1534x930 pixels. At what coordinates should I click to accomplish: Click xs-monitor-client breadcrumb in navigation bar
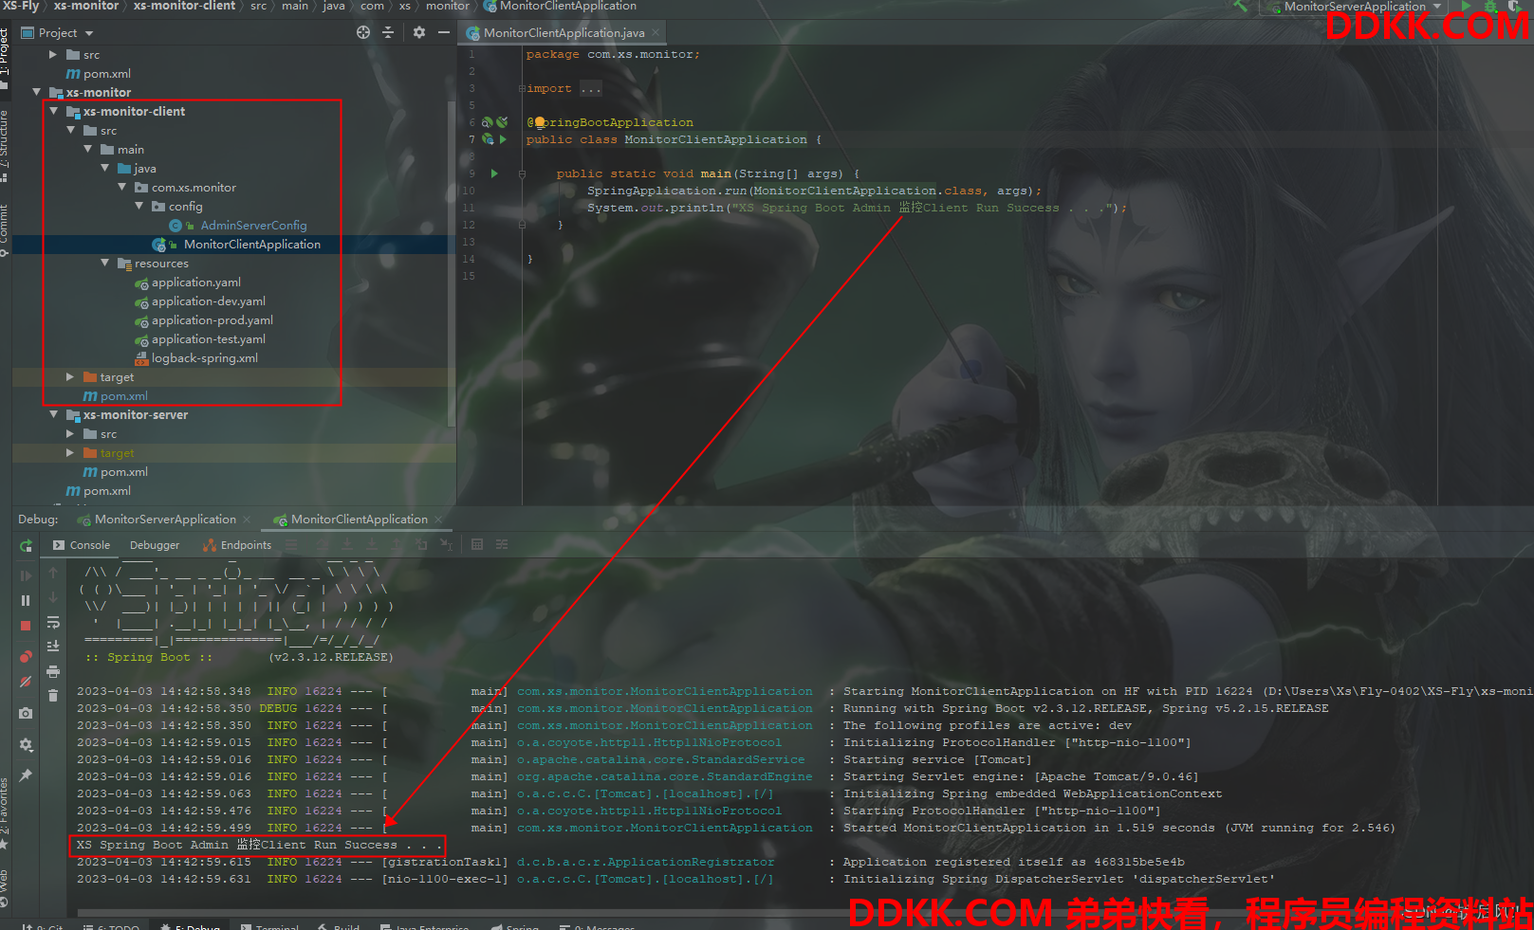[184, 6]
